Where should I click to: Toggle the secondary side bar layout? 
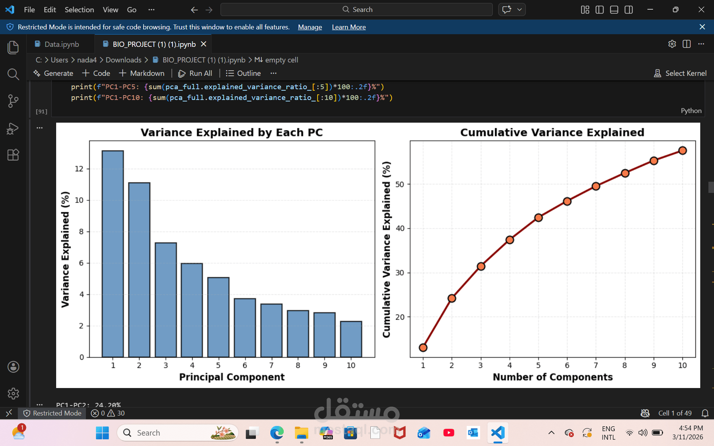coord(628,10)
